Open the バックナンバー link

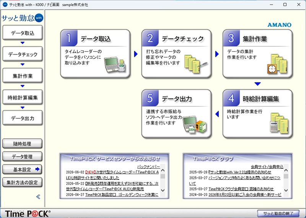[148, 167]
